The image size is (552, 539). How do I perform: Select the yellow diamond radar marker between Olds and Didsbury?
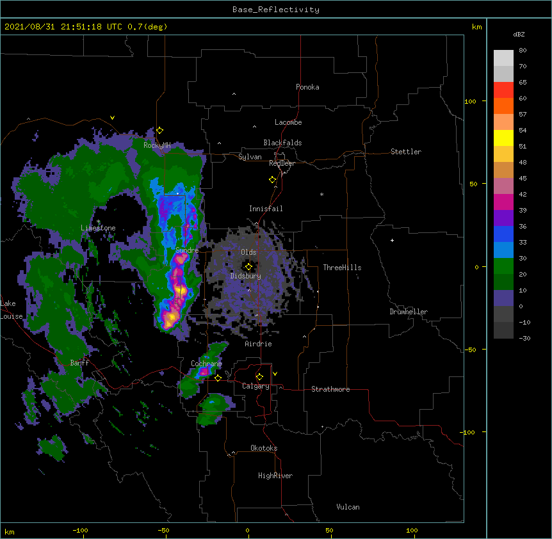tap(248, 267)
